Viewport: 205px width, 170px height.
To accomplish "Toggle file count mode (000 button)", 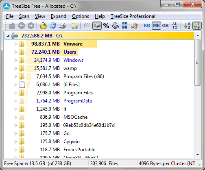I will pyautogui.click(x=87, y=26).
